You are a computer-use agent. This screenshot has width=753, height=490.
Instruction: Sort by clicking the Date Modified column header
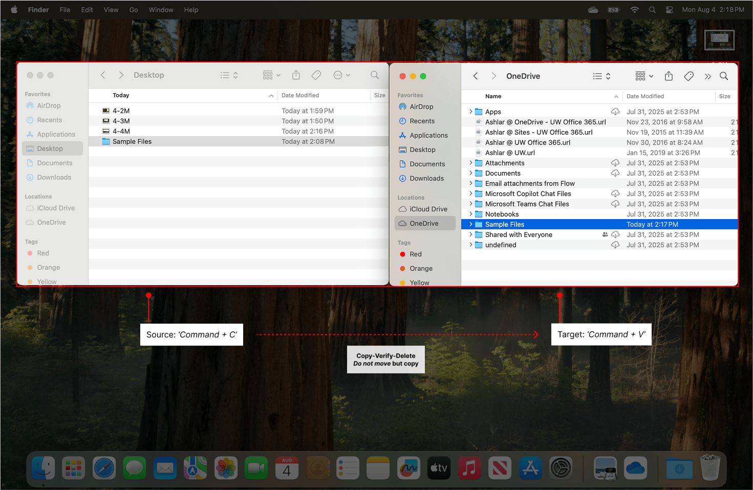[x=645, y=96]
